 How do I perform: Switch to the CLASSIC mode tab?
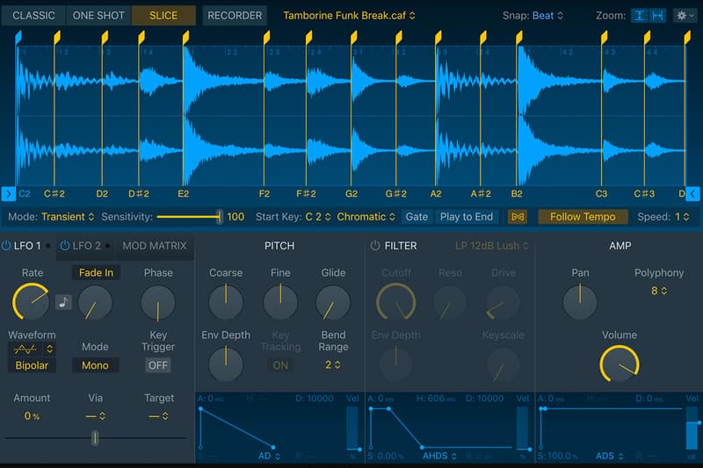(x=33, y=16)
